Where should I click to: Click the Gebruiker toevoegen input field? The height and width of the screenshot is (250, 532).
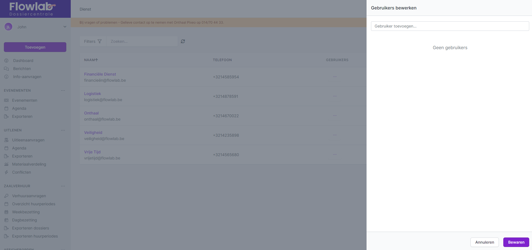tap(450, 26)
